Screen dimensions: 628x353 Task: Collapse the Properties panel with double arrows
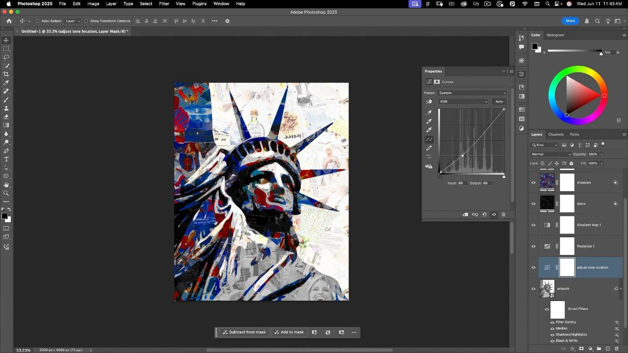tap(503, 72)
